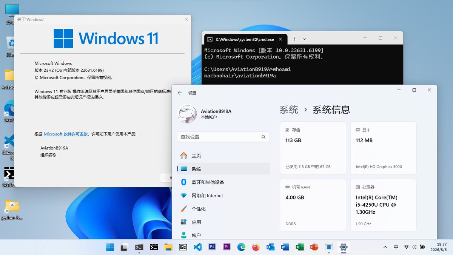Open the Start menu on the taskbar

(x=110, y=247)
